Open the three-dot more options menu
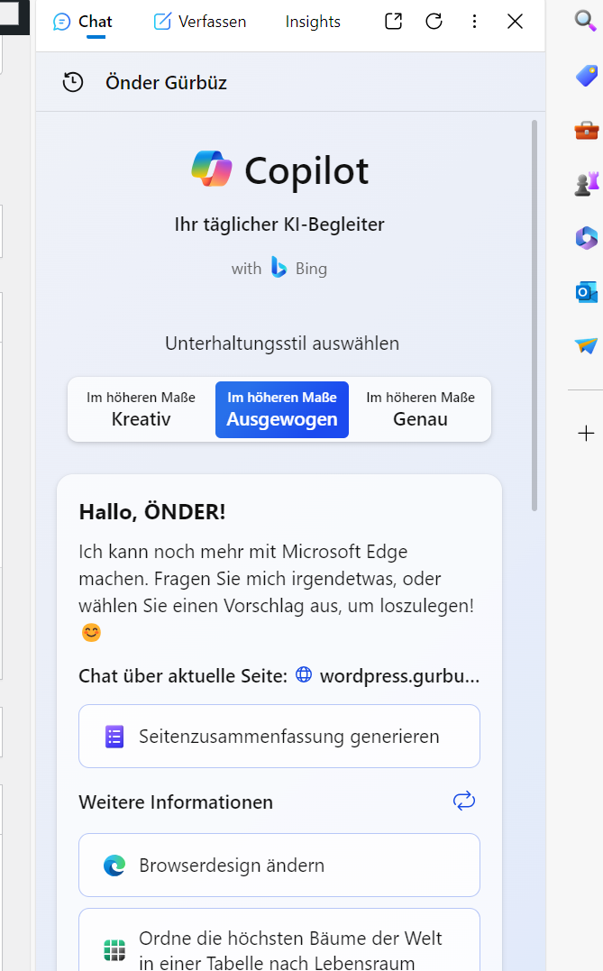 point(474,22)
